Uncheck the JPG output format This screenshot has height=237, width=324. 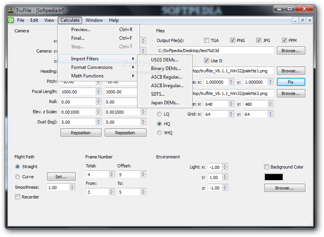click(x=259, y=40)
